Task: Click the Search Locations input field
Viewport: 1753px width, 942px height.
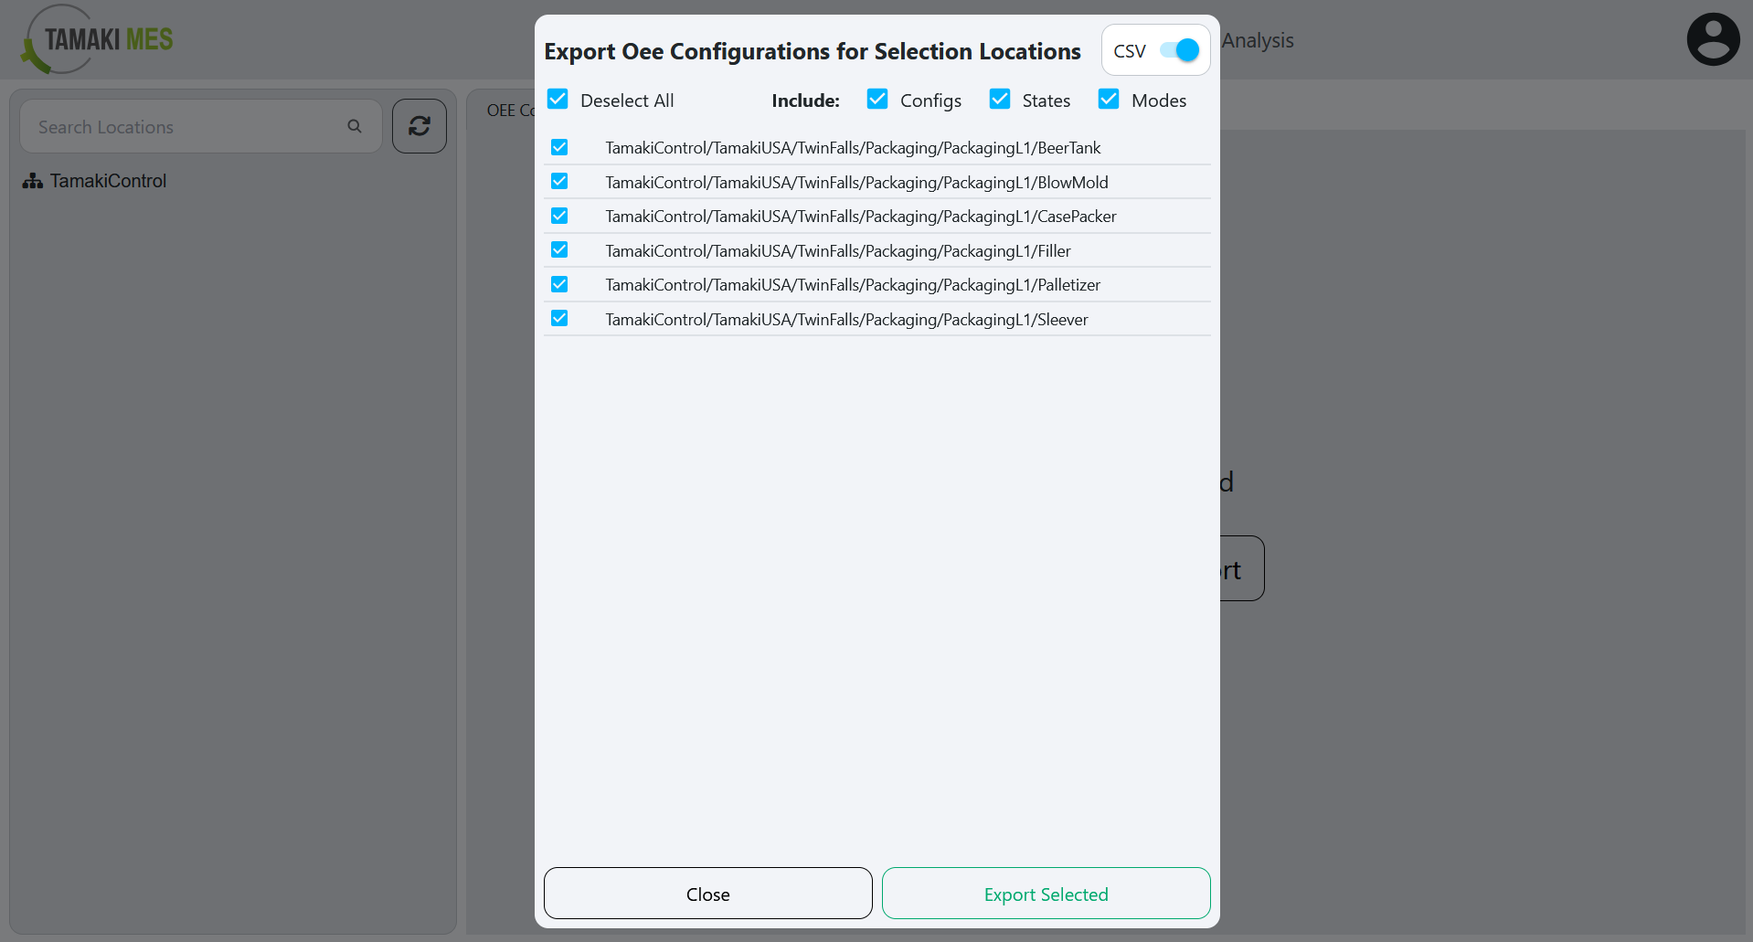Action: (x=183, y=126)
